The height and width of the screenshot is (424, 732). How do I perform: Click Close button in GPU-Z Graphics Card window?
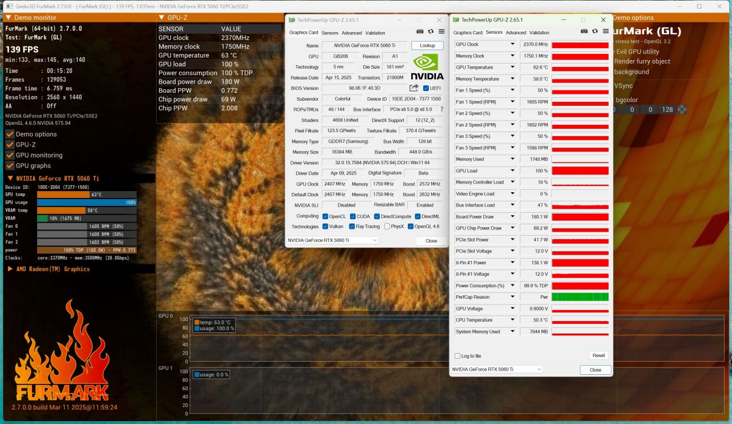click(x=431, y=241)
